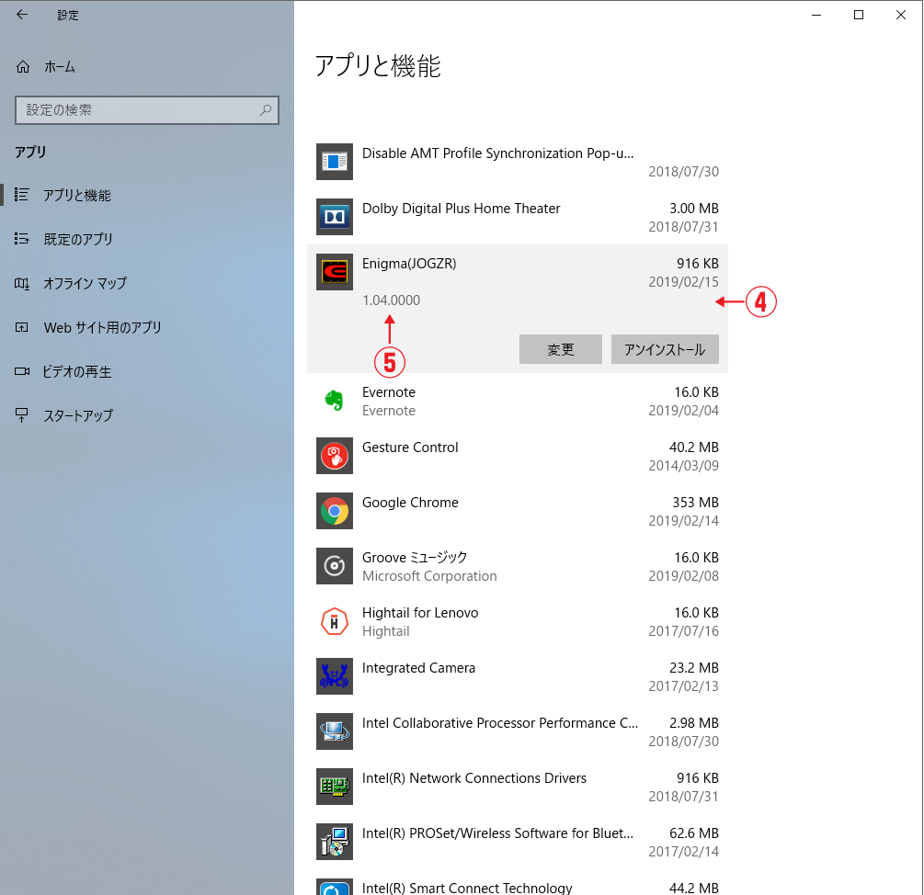Select Disable AMT Profile Synchronization entry name
This screenshot has height=895, width=924.
pyautogui.click(x=498, y=153)
